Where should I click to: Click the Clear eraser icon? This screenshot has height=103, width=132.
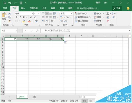point(108,21)
